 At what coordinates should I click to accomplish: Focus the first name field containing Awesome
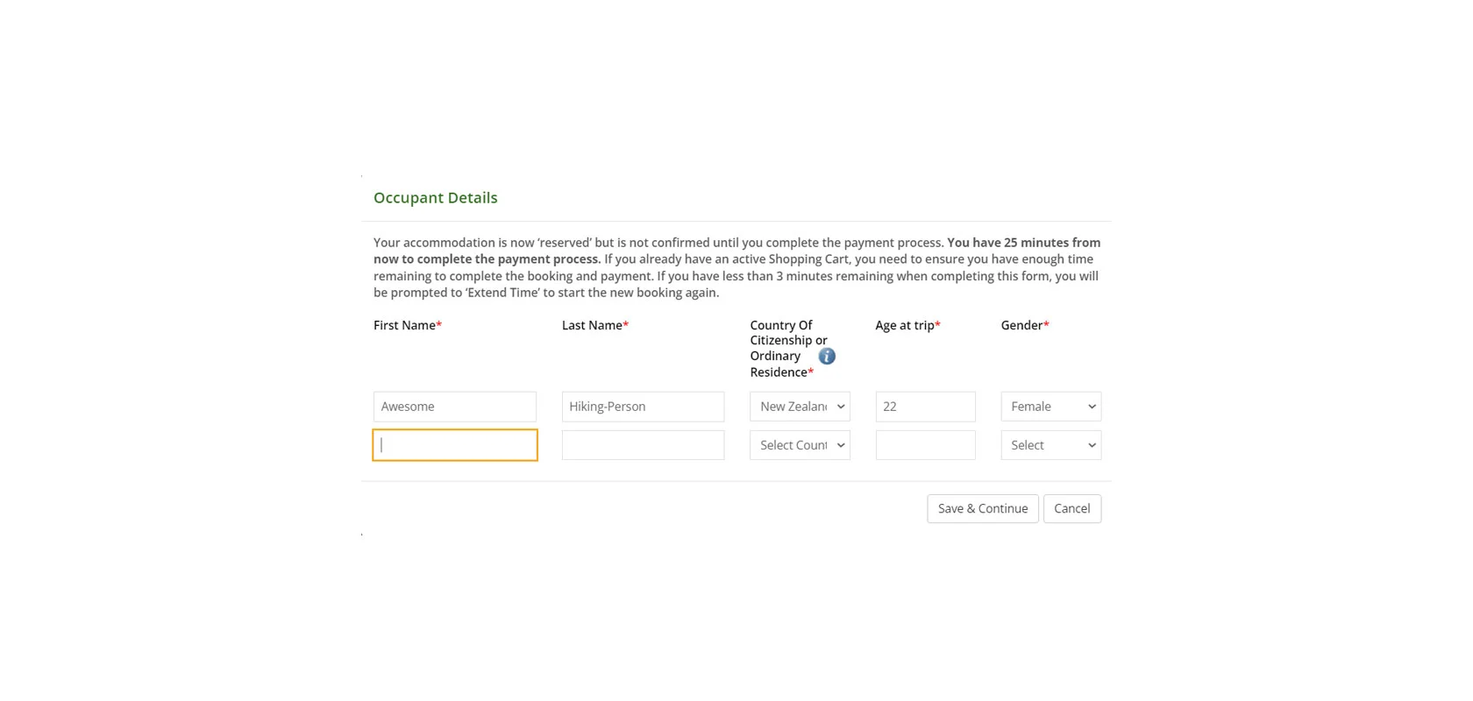(454, 407)
